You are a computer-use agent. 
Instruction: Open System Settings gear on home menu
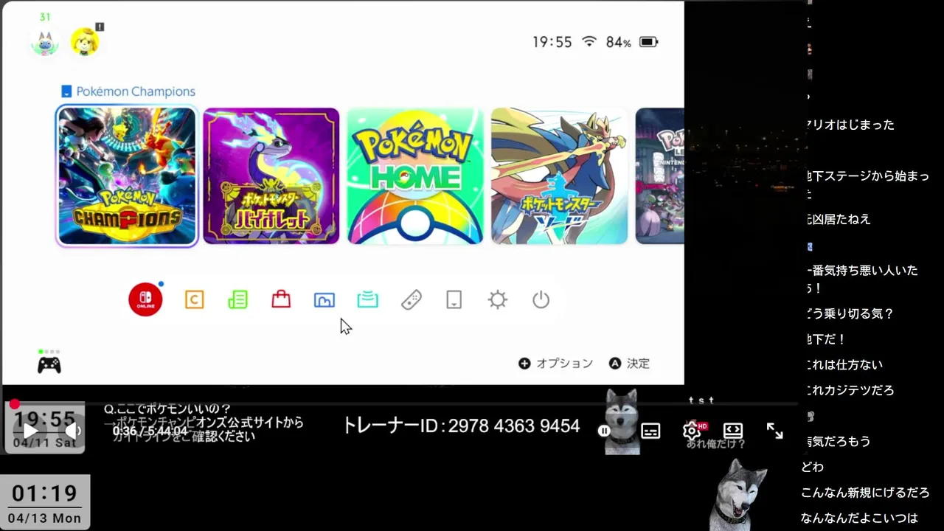(x=498, y=299)
